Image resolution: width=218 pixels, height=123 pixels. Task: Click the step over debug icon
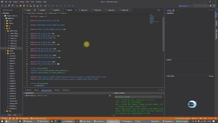(34, 6)
